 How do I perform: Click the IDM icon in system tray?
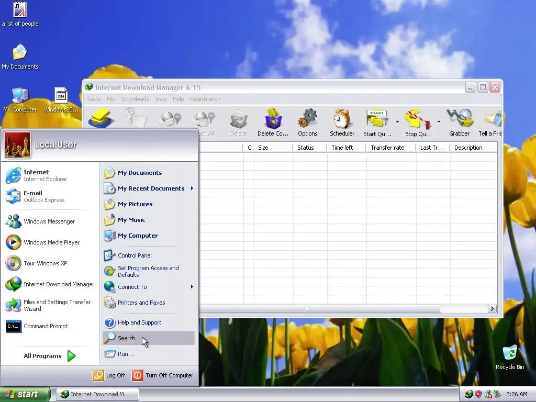click(x=469, y=394)
